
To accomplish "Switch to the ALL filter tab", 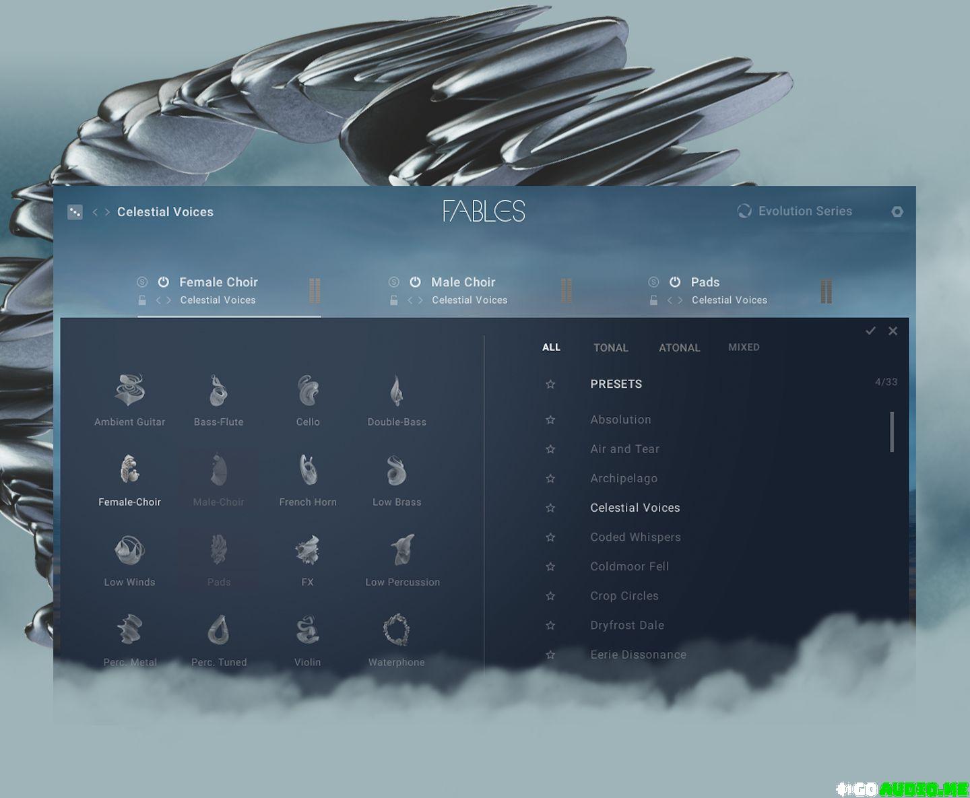I will point(551,347).
